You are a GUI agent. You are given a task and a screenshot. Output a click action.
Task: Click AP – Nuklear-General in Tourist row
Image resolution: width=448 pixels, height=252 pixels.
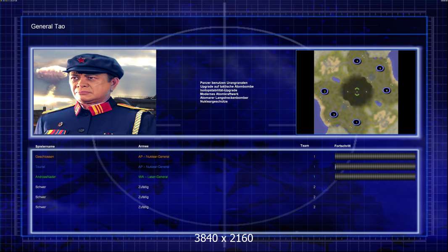click(154, 167)
